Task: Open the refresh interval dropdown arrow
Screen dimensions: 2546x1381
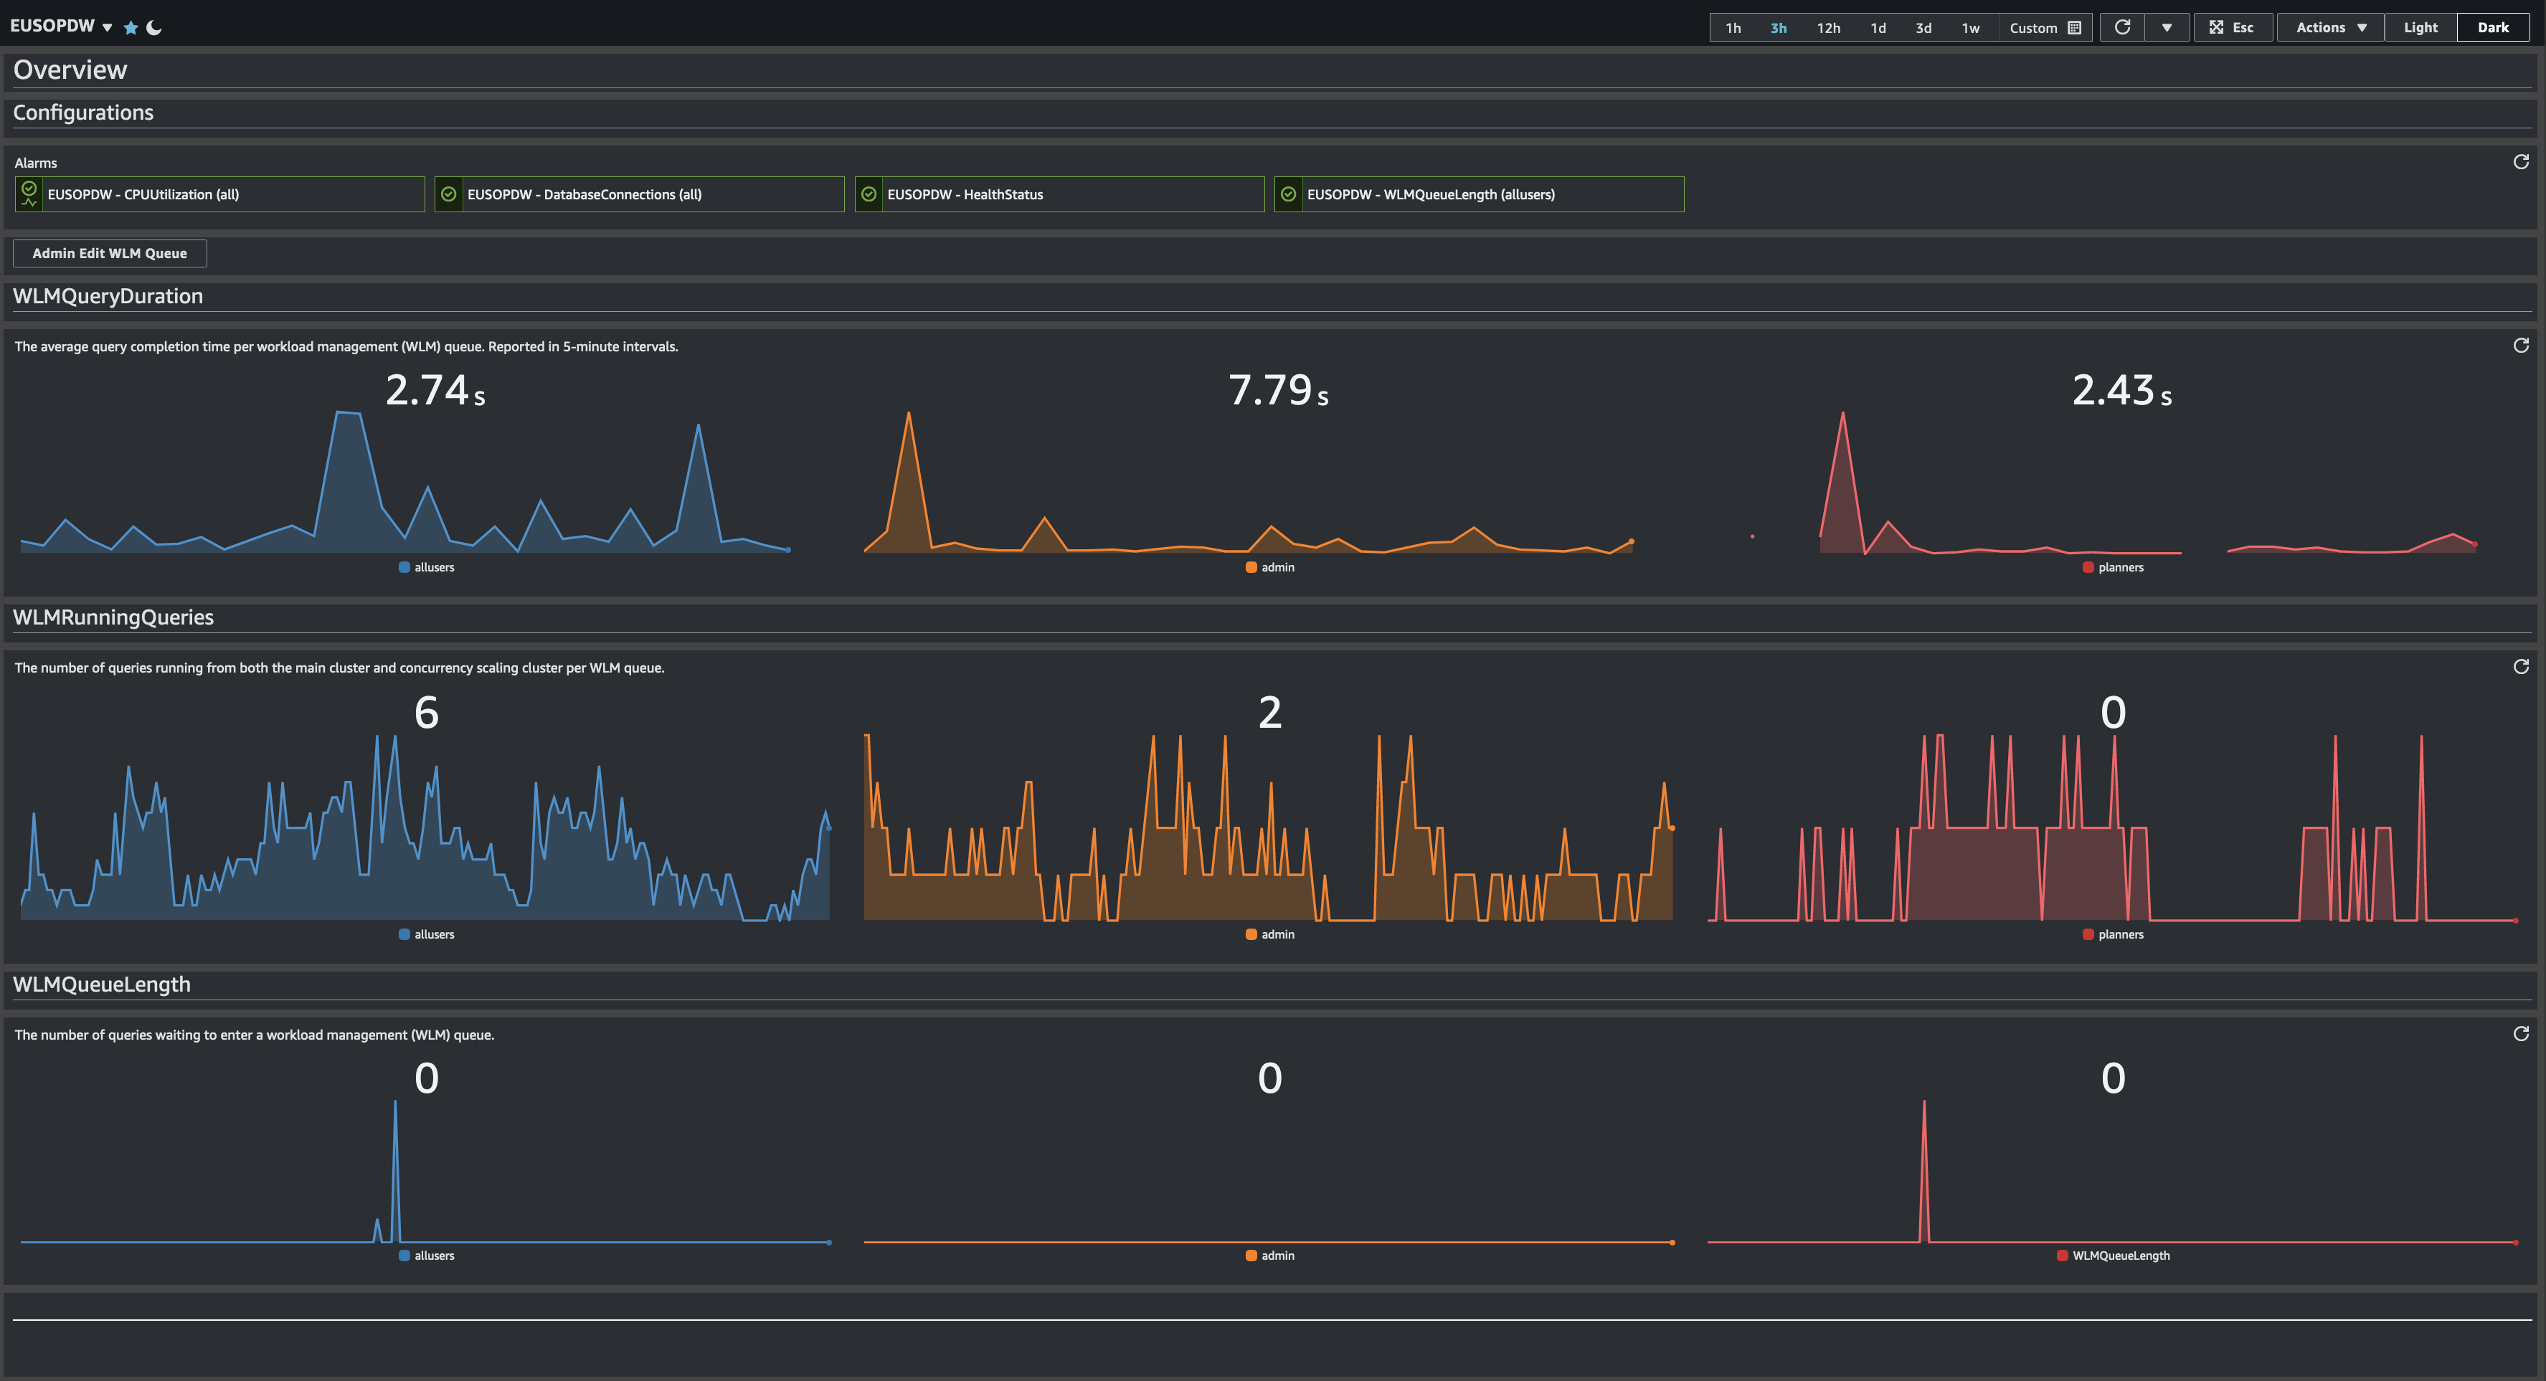Action: click(x=2167, y=28)
